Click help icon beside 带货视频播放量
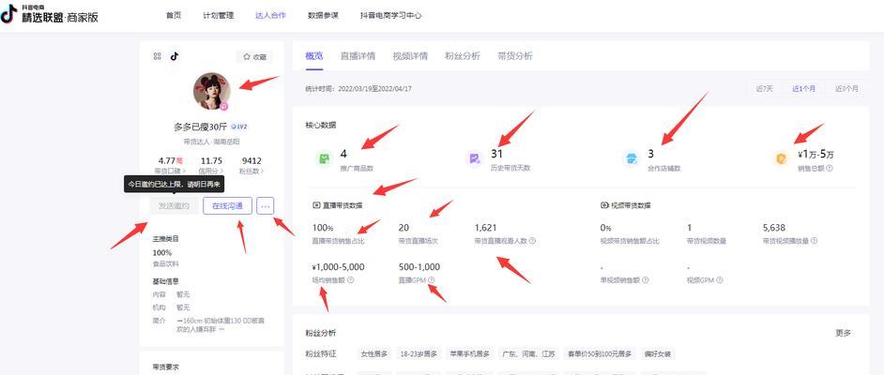Viewport: 884px width, 375px height. point(815,241)
